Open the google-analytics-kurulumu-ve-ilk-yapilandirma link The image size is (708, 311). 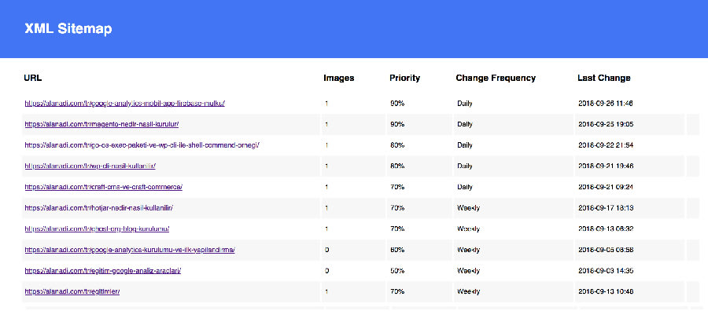(130, 250)
